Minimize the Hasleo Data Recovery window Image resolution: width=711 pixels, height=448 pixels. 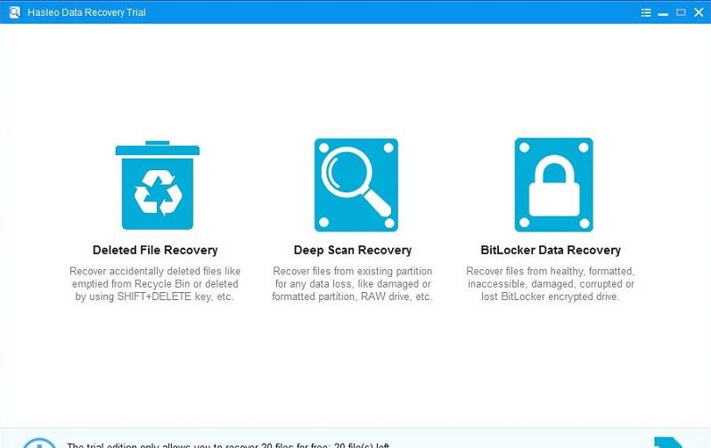(663, 14)
